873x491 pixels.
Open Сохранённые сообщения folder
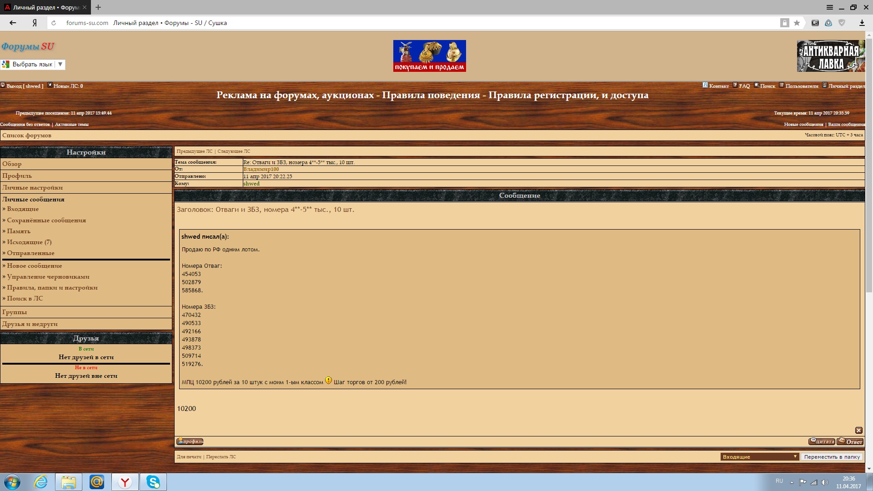tap(46, 220)
